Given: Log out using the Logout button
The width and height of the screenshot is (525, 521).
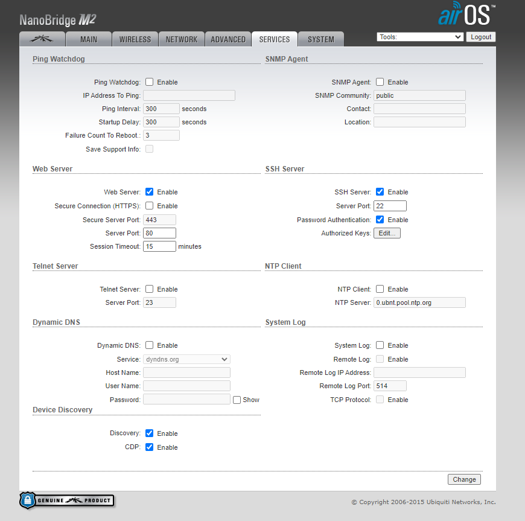Looking at the screenshot, I should tap(480, 37).
